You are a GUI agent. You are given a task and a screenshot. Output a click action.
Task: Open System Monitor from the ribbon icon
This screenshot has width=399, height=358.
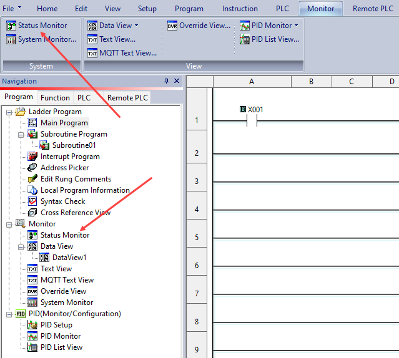point(11,39)
